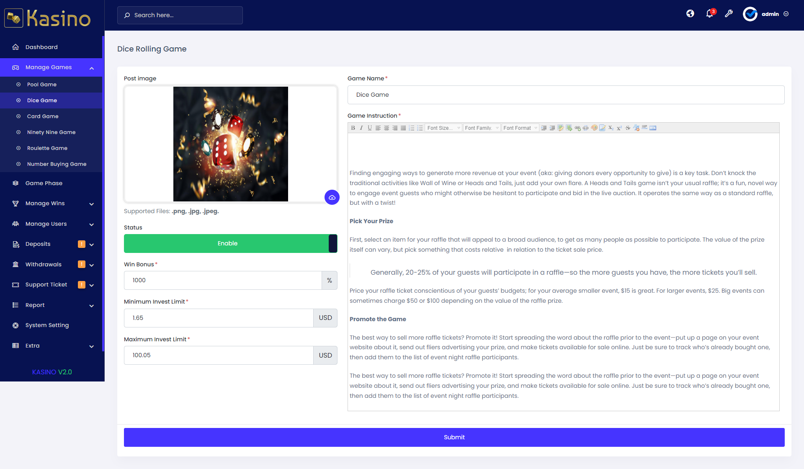Open the Font Size dropdown
804x469 pixels.
pyautogui.click(x=443, y=128)
